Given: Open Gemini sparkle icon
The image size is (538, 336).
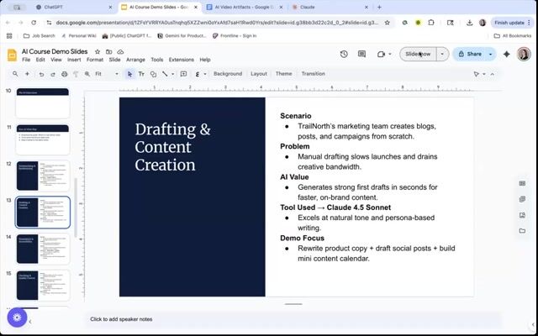Looking at the screenshot, I should pos(506,54).
